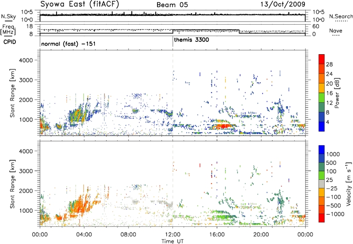Click the blue bottom of the power colorbar
The height and width of the screenshot is (244, 353).
(x=322, y=127)
